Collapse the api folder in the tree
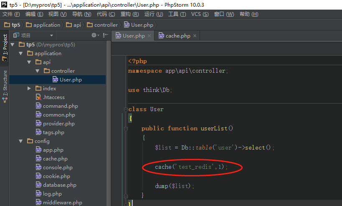 29,62
